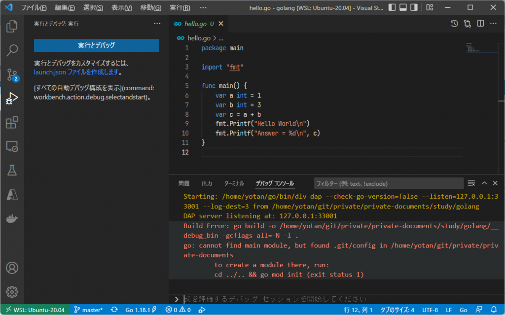Image resolution: width=505 pixels, height=315 pixels.
Task: Toggle the secondary side bar layout icon
Action: (414, 7)
